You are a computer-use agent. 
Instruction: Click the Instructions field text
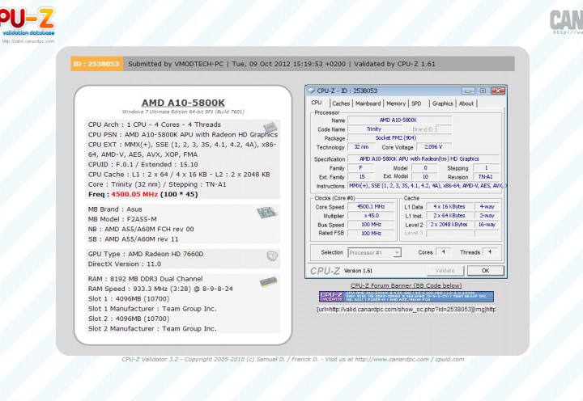427,186
